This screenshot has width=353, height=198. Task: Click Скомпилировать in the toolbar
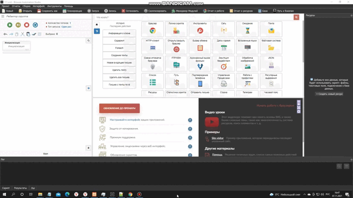155,11
